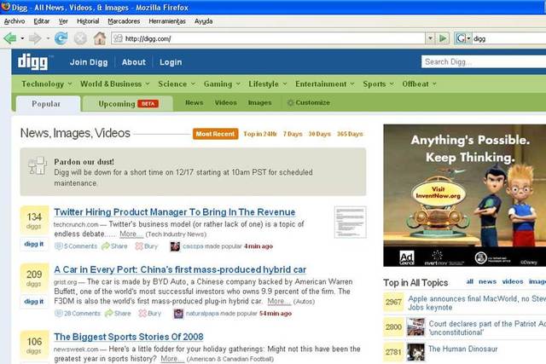This screenshot has width=546, height=364.
Task: Click Bury icon on China hybrid car story
Action: coord(142,313)
